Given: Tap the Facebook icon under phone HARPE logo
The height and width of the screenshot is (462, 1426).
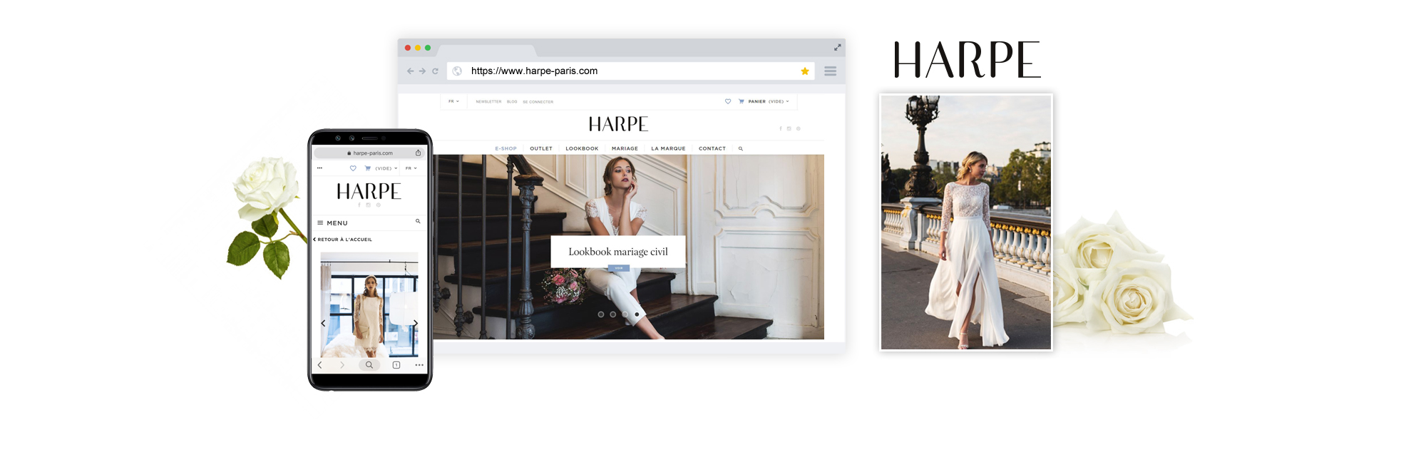Looking at the screenshot, I should point(359,205).
